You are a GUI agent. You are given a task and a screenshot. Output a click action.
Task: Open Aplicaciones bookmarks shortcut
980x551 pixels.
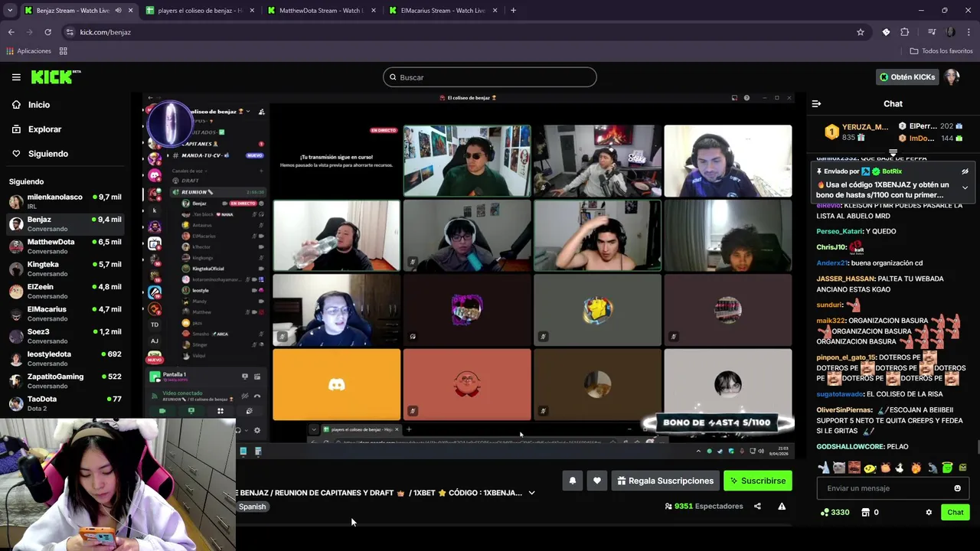(28, 51)
